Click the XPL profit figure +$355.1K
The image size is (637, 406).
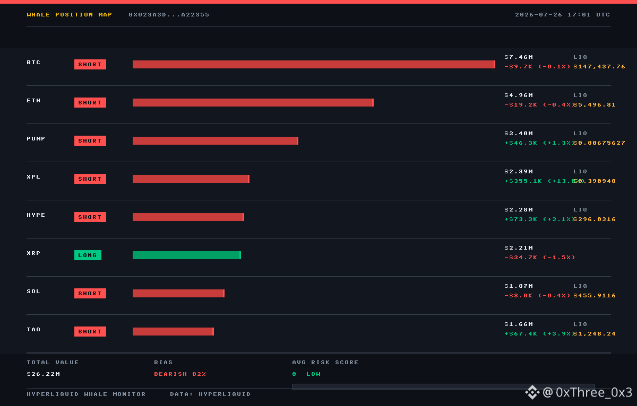(x=523, y=181)
